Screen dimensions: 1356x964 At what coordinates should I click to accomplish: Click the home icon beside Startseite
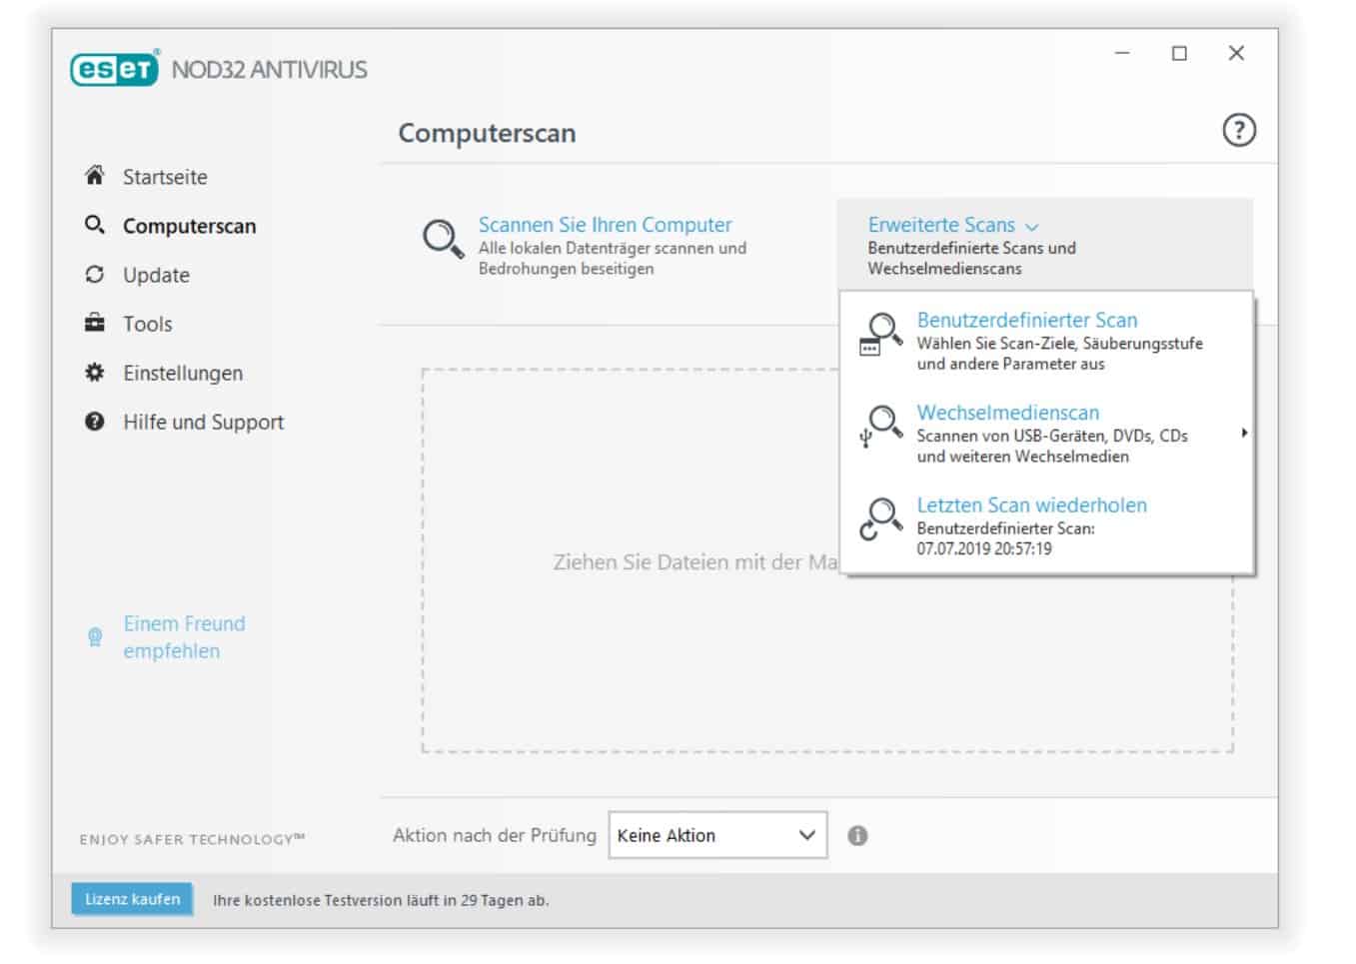click(x=95, y=176)
